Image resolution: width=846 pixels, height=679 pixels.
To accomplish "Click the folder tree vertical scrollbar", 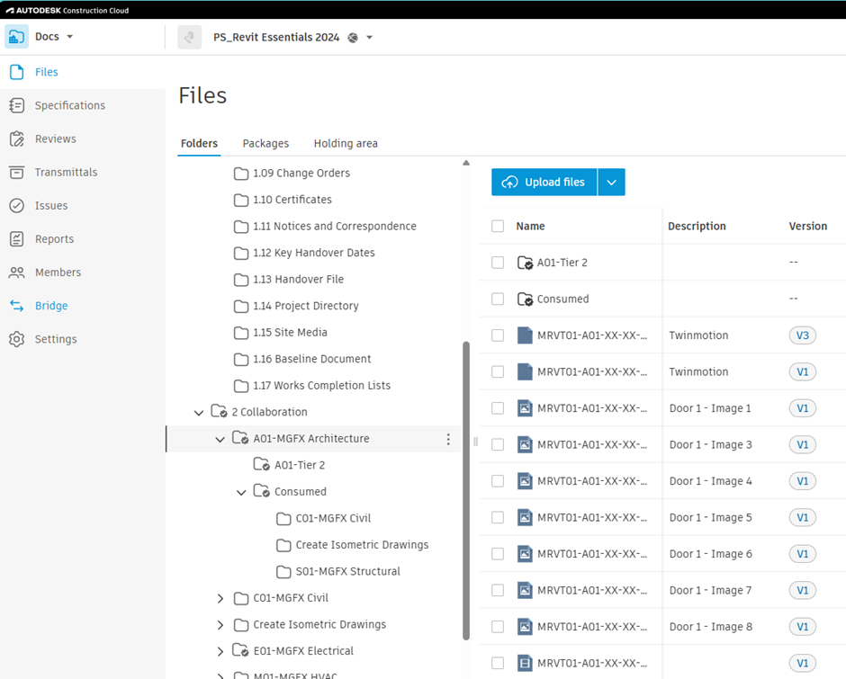I will (x=466, y=491).
